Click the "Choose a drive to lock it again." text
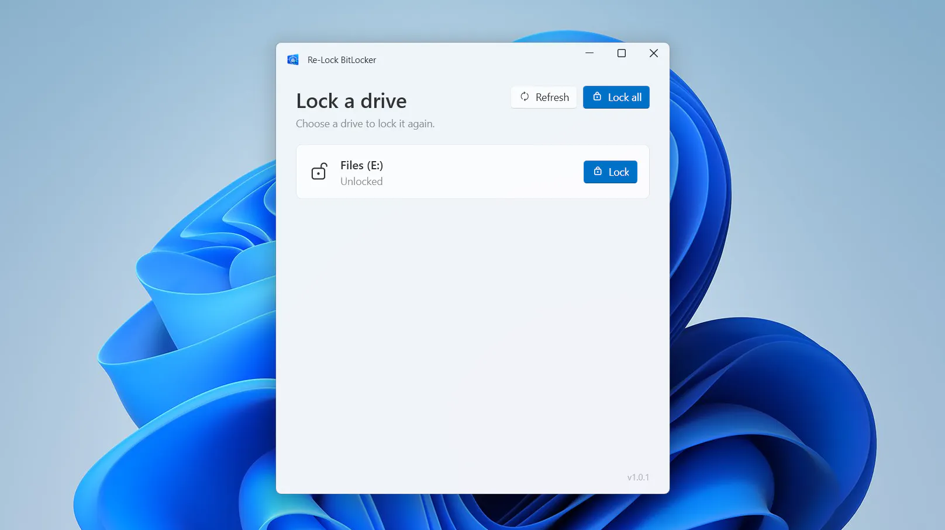Image resolution: width=945 pixels, height=530 pixels. [365, 124]
